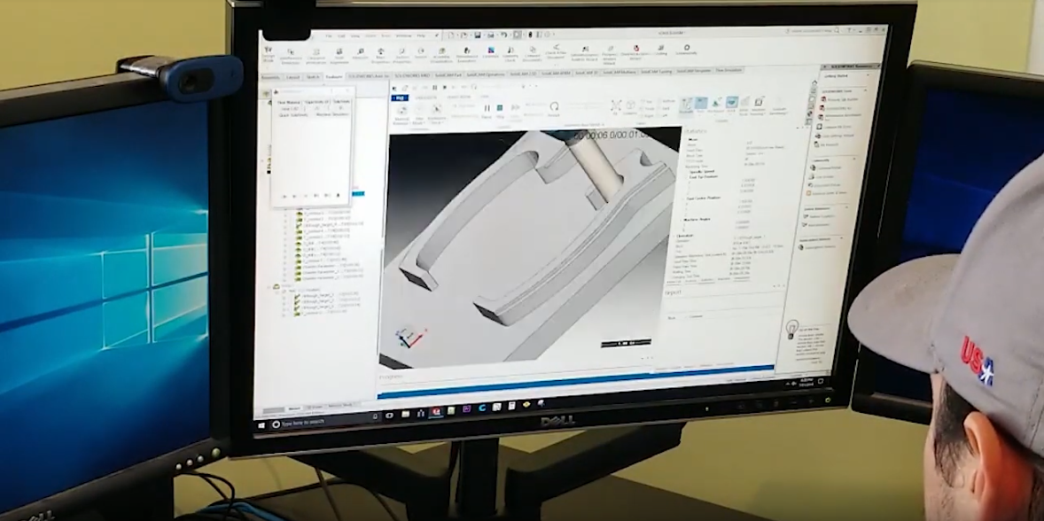Viewport: 1044px width, 521px height.
Task: Restart the simulation using the rewind arrow
Action: point(555,106)
